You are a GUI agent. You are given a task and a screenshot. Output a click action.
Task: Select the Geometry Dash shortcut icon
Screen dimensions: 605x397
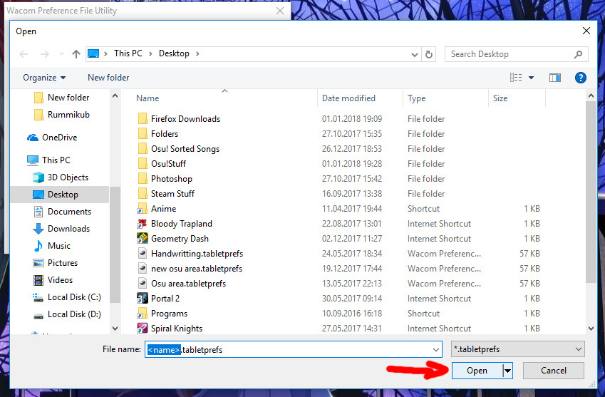tap(143, 239)
